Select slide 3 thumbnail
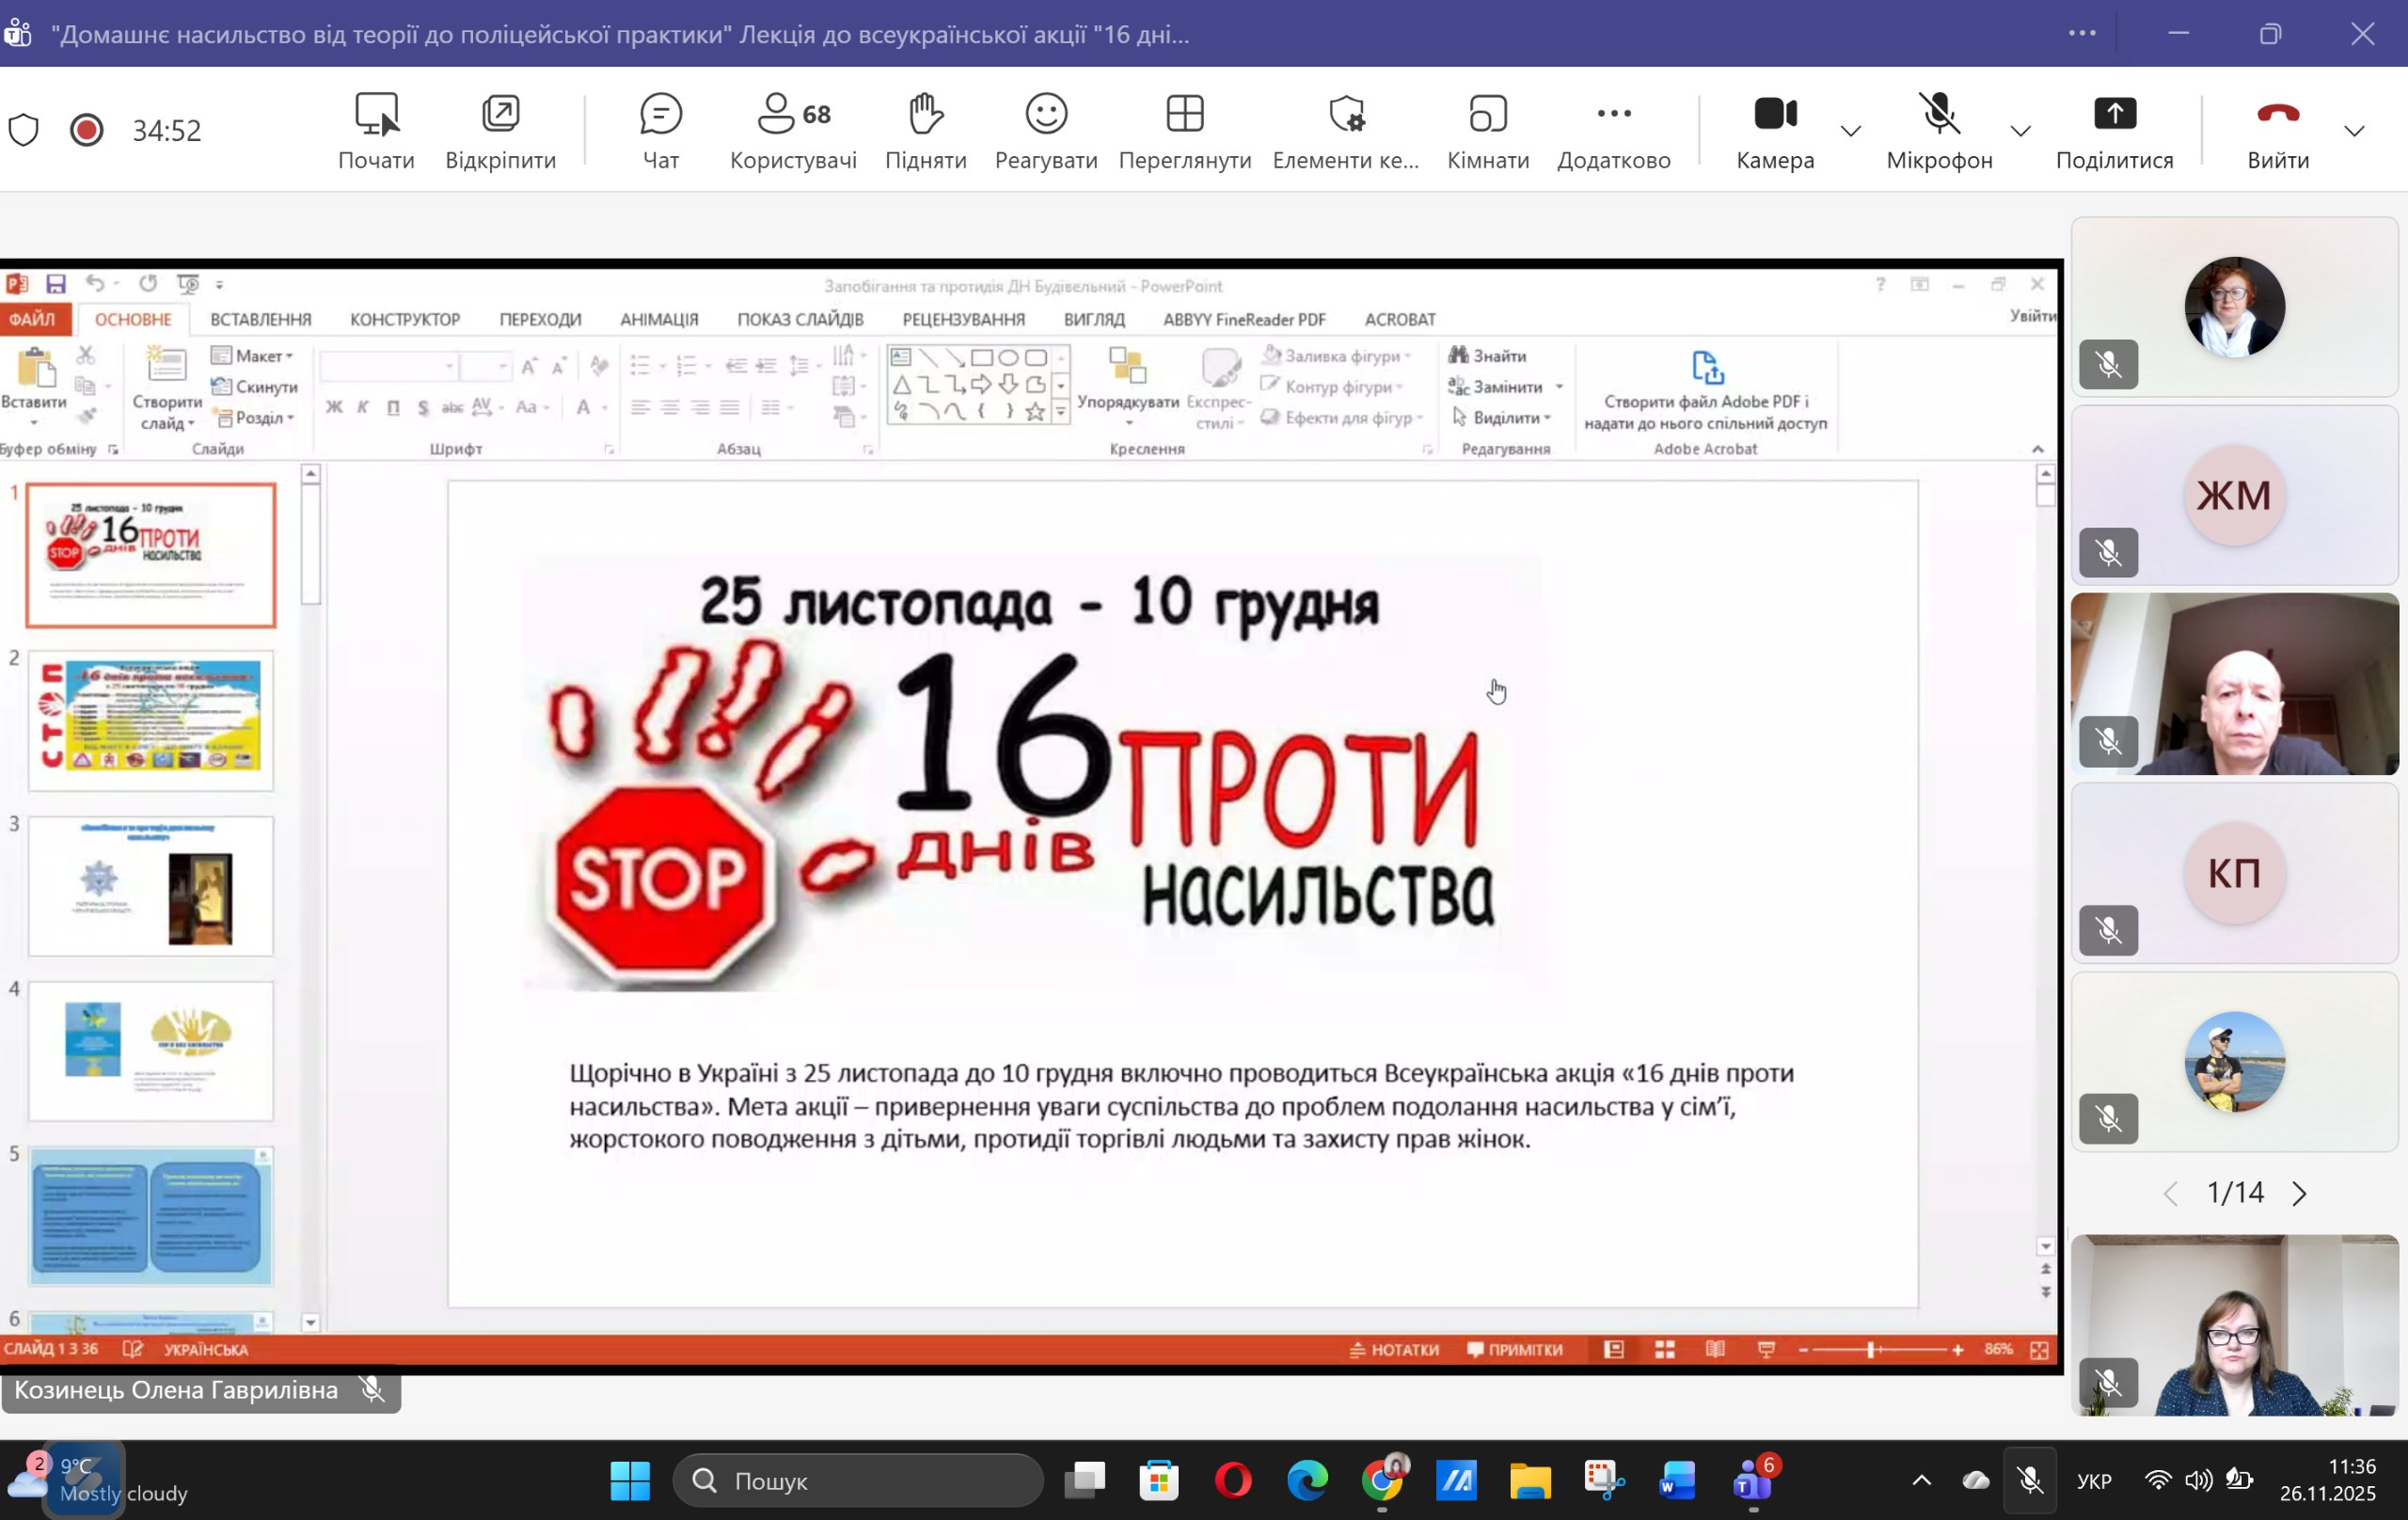Image resolution: width=2408 pixels, height=1520 pixels. coord(149,886)
